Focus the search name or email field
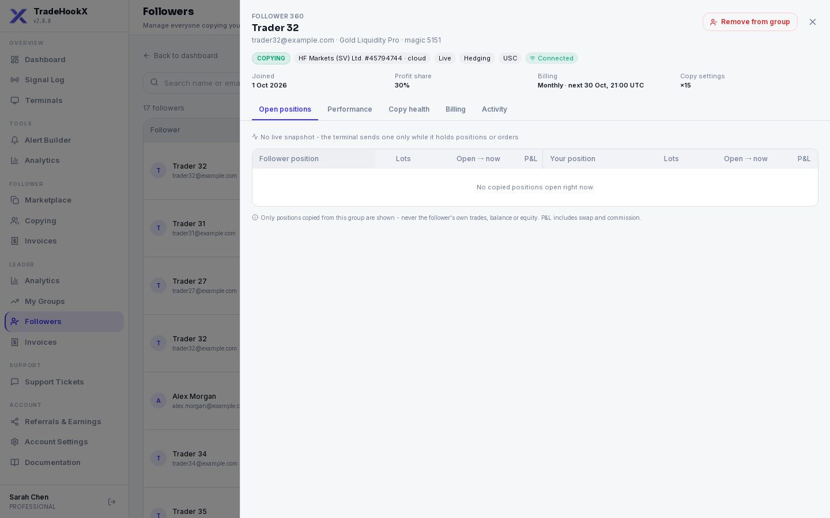Image resolution: width=830 pixels, height=518 pixels. (x=191, y=83)
